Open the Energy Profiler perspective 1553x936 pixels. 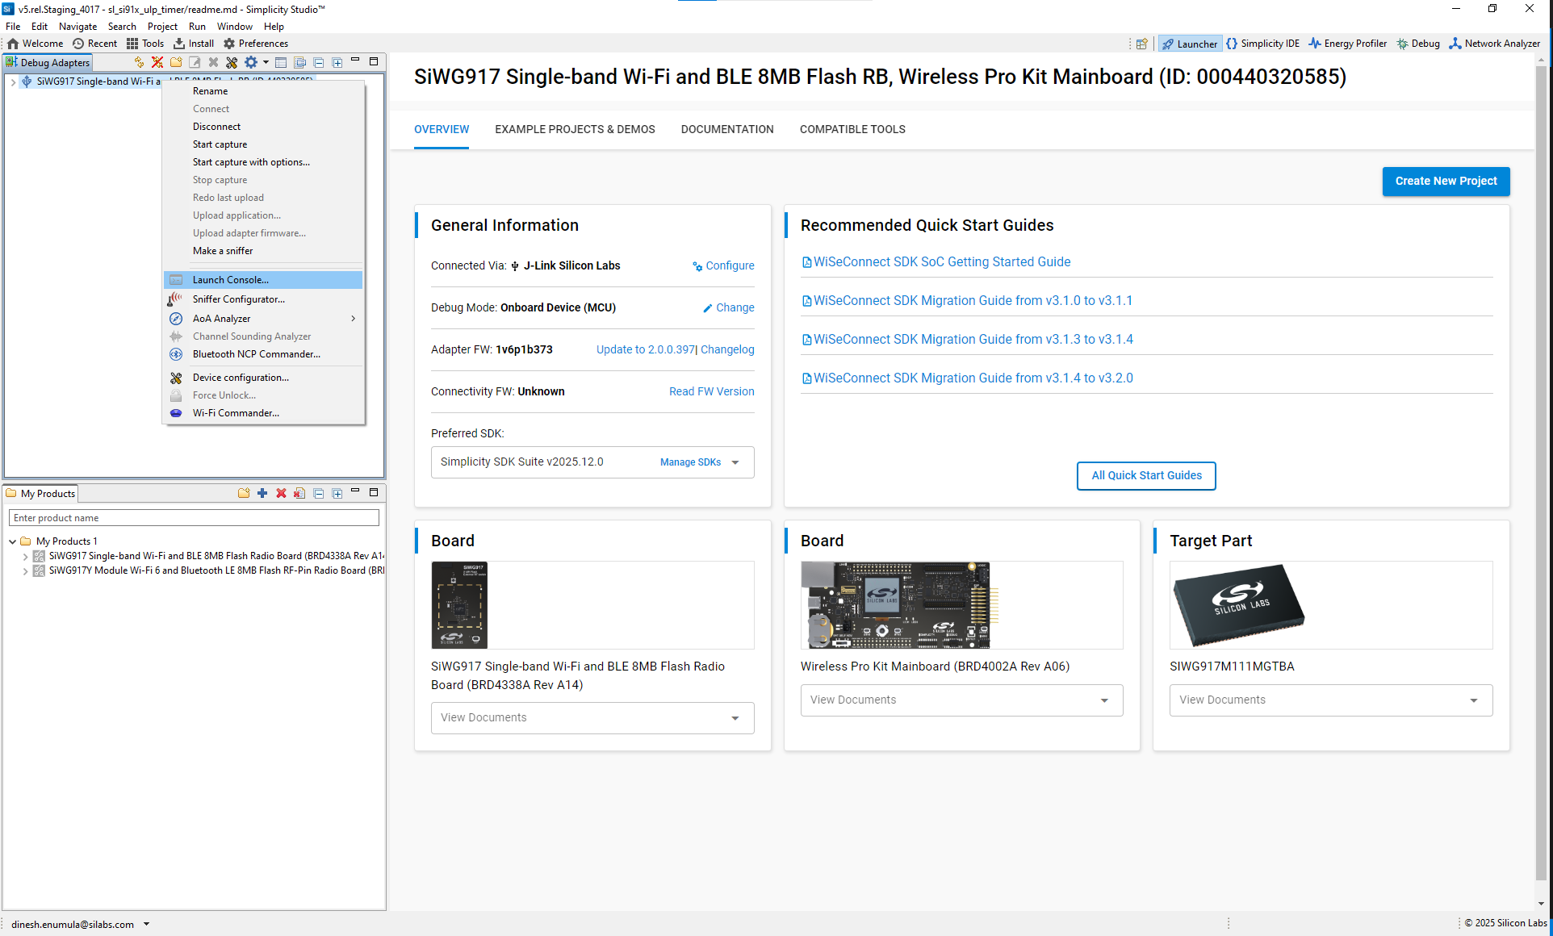tap(1347, 44)
